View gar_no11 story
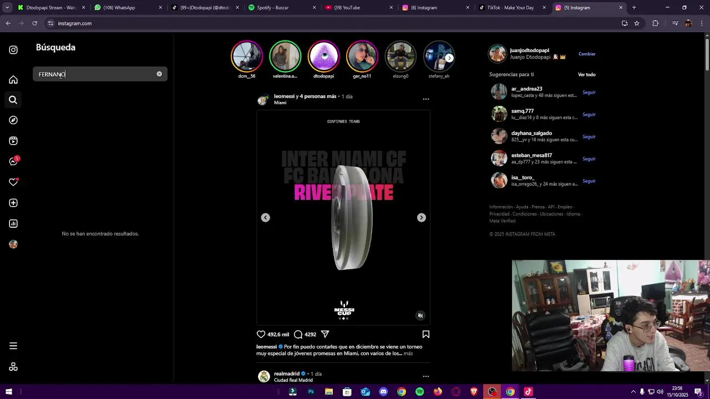Image resolution: width=710 pixels, height=399 pixels. click(362, 57)
